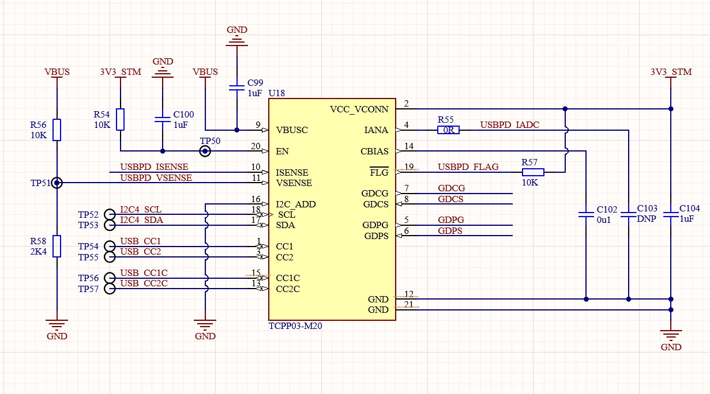The height and width of the screenshot is (394, 710).
Task: Select the GND power symbol above C99
Action: click(x=236, y=36)
